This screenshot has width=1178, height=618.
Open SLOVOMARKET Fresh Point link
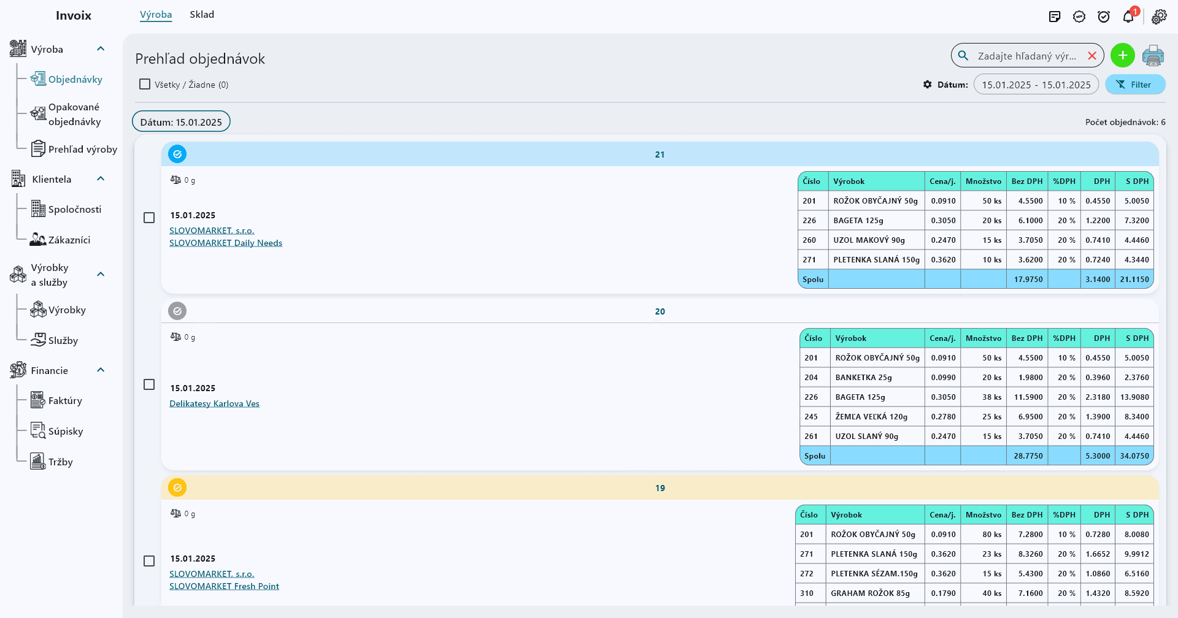point(224,587)
